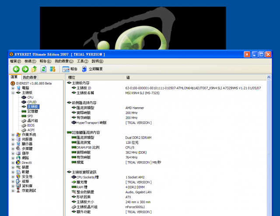The height and width of the screenshot is (216, 280).
Task: Select the highlighted 主機板 sub-item
Action: [33, 107]
